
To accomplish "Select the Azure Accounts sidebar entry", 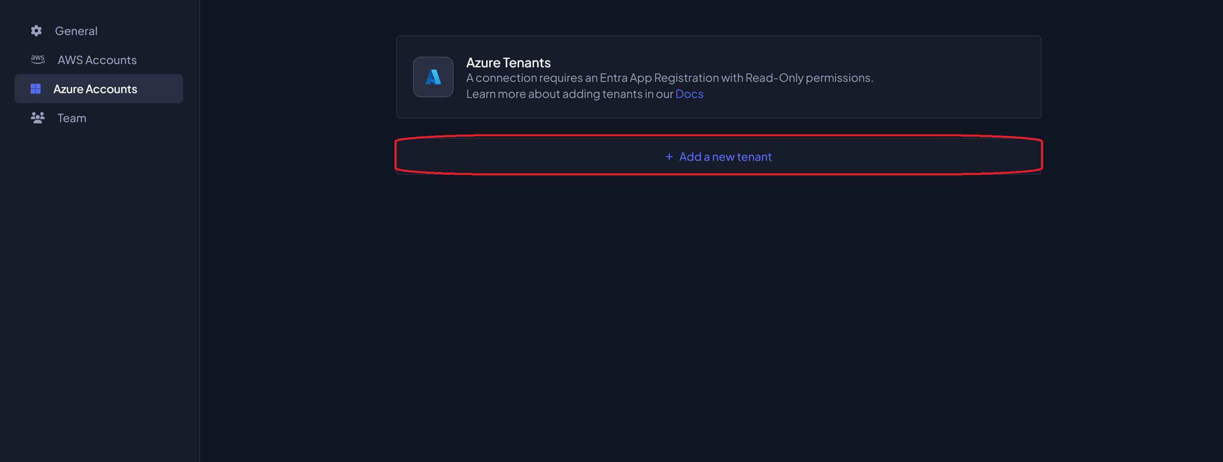I will tap(96, 89).
